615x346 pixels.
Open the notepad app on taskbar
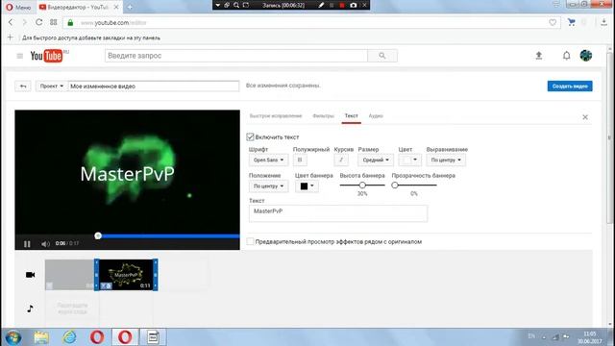153,337
